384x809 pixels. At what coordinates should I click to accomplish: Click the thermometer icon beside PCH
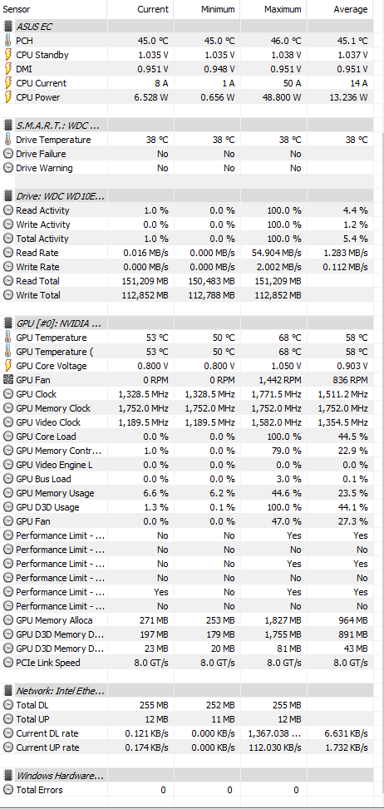7,41
